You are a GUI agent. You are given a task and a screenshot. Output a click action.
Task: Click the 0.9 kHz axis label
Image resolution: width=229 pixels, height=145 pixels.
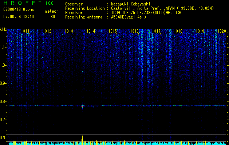click(x=3, y=83)
